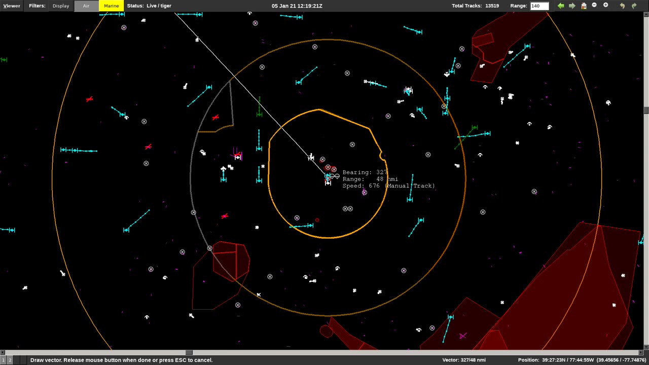Click the 'Speed: 676 (Manual Track)' label
The height and width of the screenshot is (365, 649).
click(x=389, y=186)
